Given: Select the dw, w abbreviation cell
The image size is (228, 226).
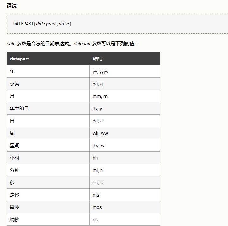Looking at the screenshot, I should [125, 145].
